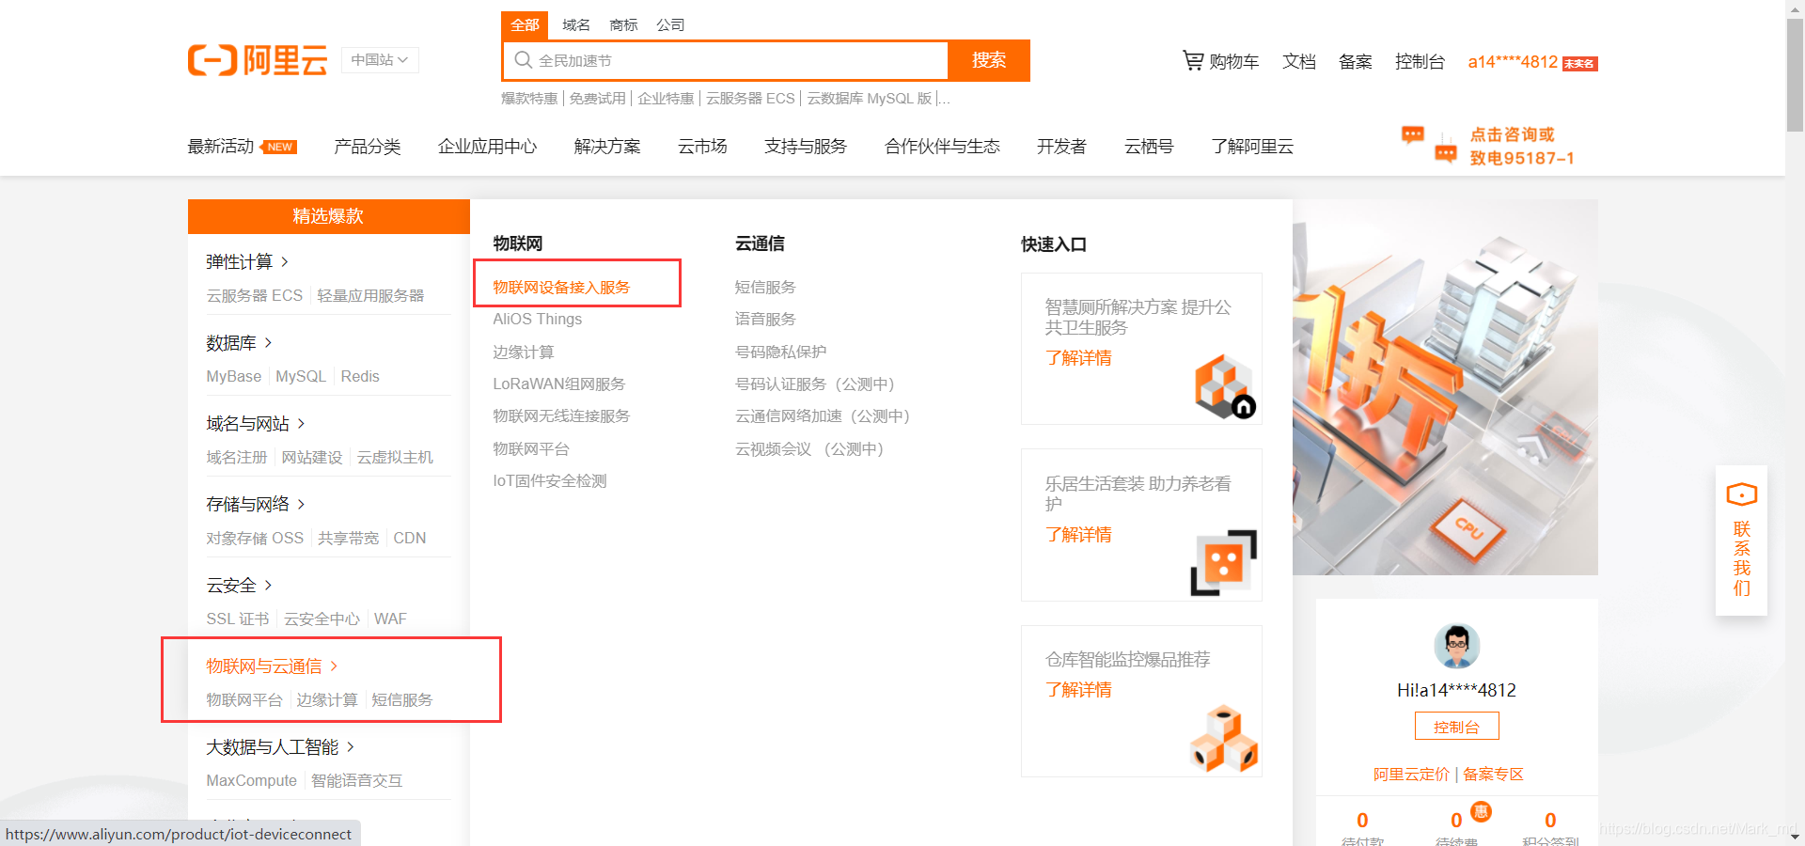The image size is (1805, 846).
Task: Expand the 域名与网站 category arrow
Action: tap(301, 423)
